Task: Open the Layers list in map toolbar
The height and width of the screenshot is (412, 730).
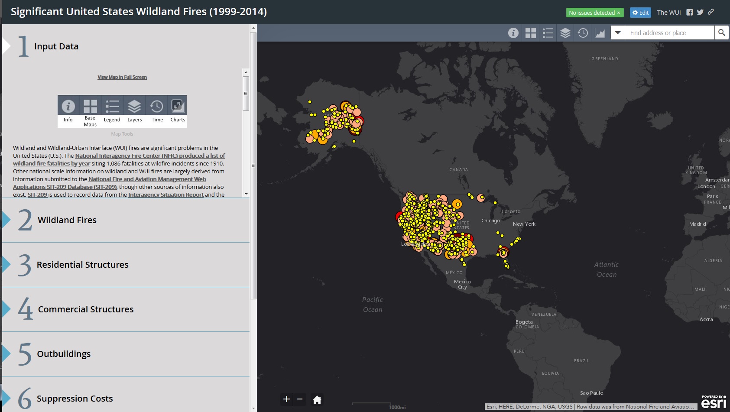Action: pyautogui.click(x=565, y=33)
